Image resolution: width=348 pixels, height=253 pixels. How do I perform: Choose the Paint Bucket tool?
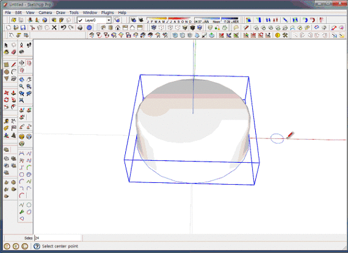coord(7,52)
